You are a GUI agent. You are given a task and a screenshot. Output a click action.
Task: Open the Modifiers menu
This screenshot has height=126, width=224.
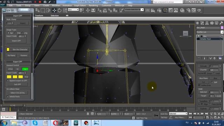pyautogui.click(x=56, y=6)
